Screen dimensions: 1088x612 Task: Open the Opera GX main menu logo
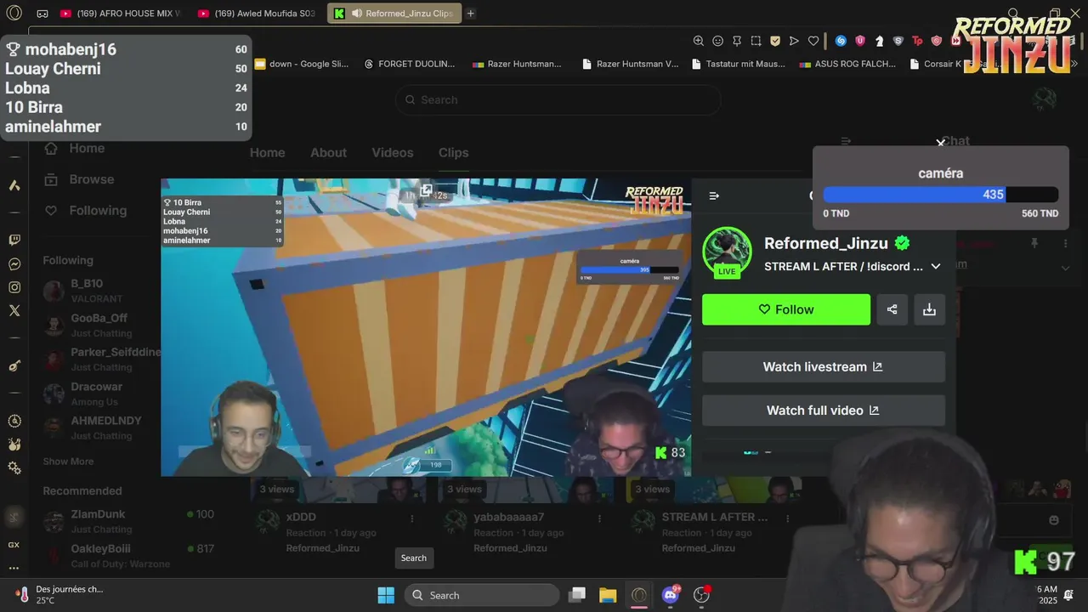pos(14,14)
